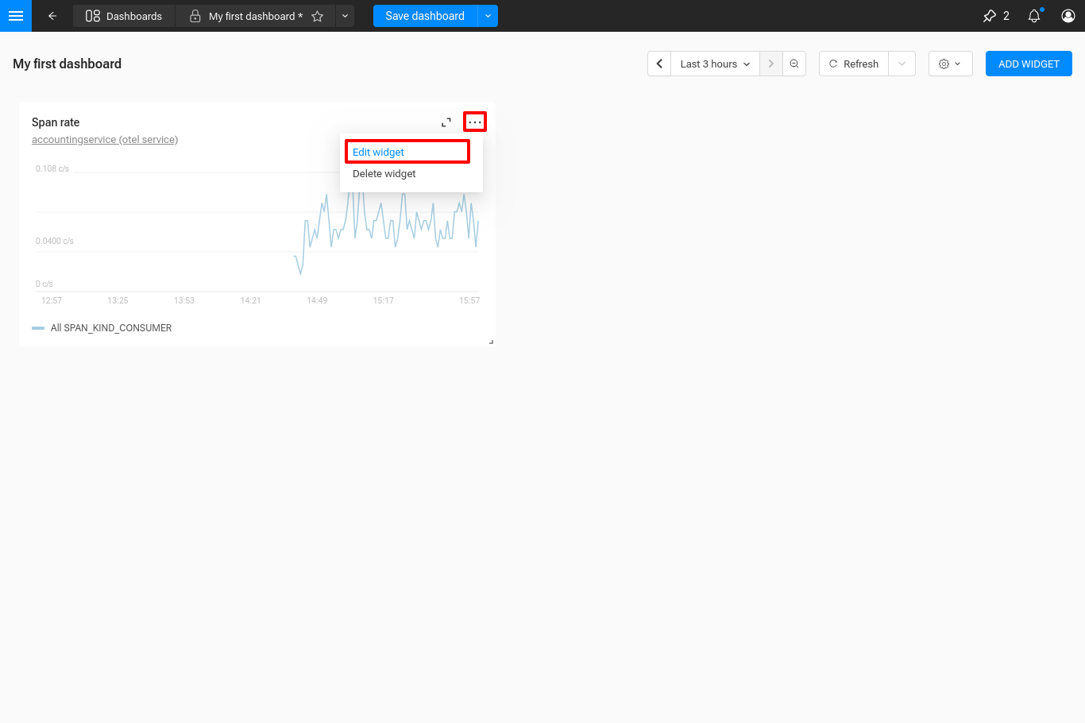The width and height of the screenshot is (1085, 723).
Task: Click the back arrow icon
Action: tap(52, 16)
